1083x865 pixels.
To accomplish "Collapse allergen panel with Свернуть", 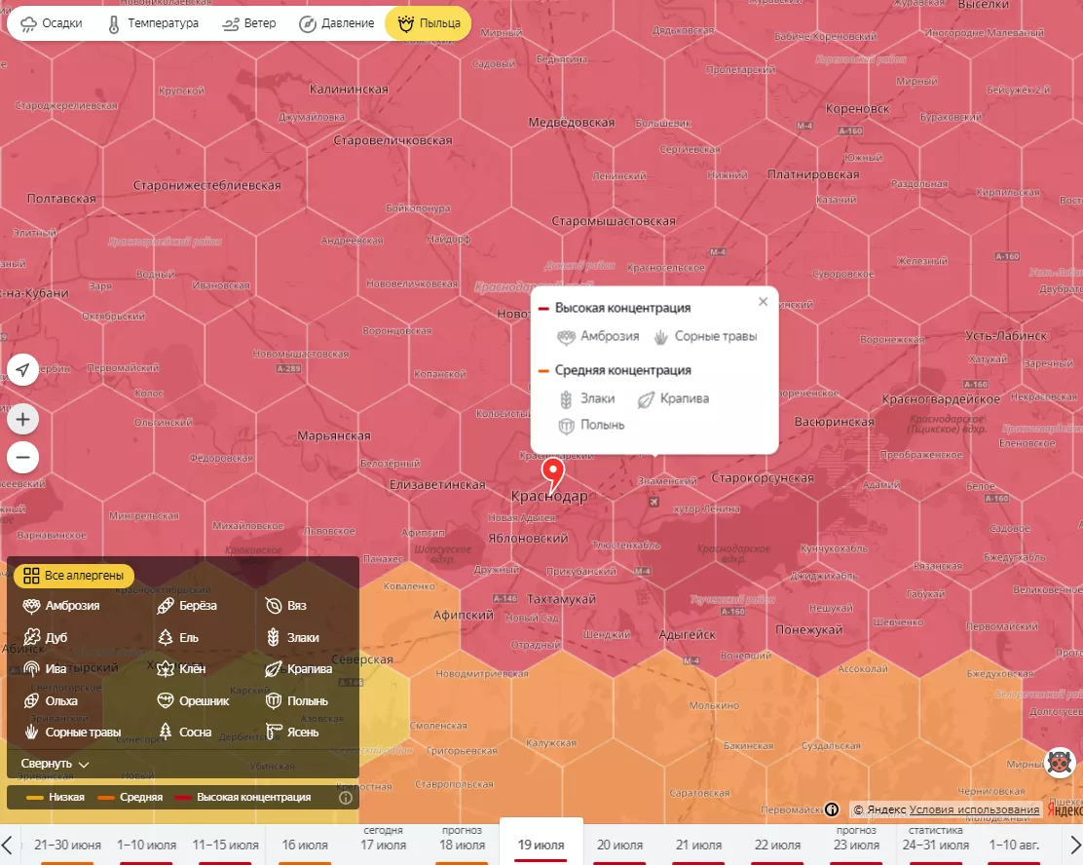I will coord(56,764).
